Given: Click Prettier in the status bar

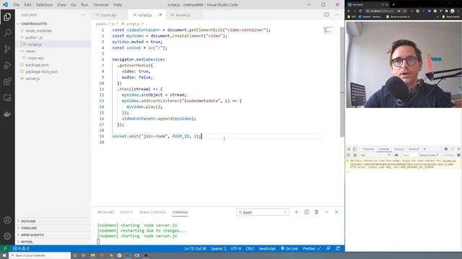Looking at the screenshot, I should coord(312,248).
